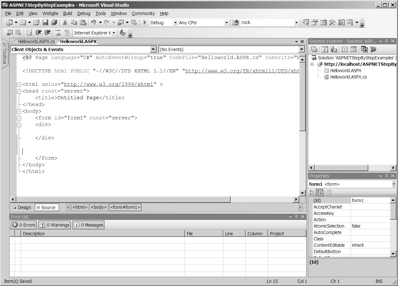Toggle the Categorized view in Properties
The height and width of the screenshot is (286, 398).
(x=312, y=192)
